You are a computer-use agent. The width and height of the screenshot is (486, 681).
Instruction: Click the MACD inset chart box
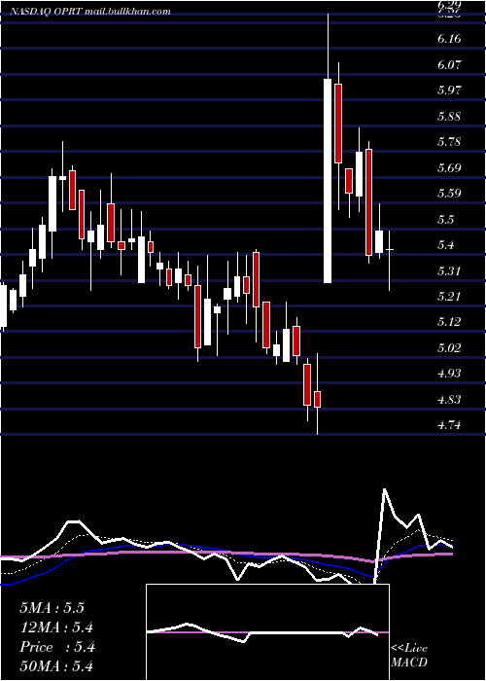tap(267, 632)
